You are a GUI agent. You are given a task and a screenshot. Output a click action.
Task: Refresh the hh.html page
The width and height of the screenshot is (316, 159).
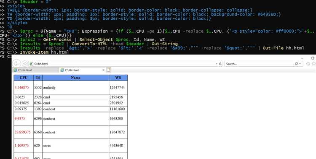click(220, 64)
